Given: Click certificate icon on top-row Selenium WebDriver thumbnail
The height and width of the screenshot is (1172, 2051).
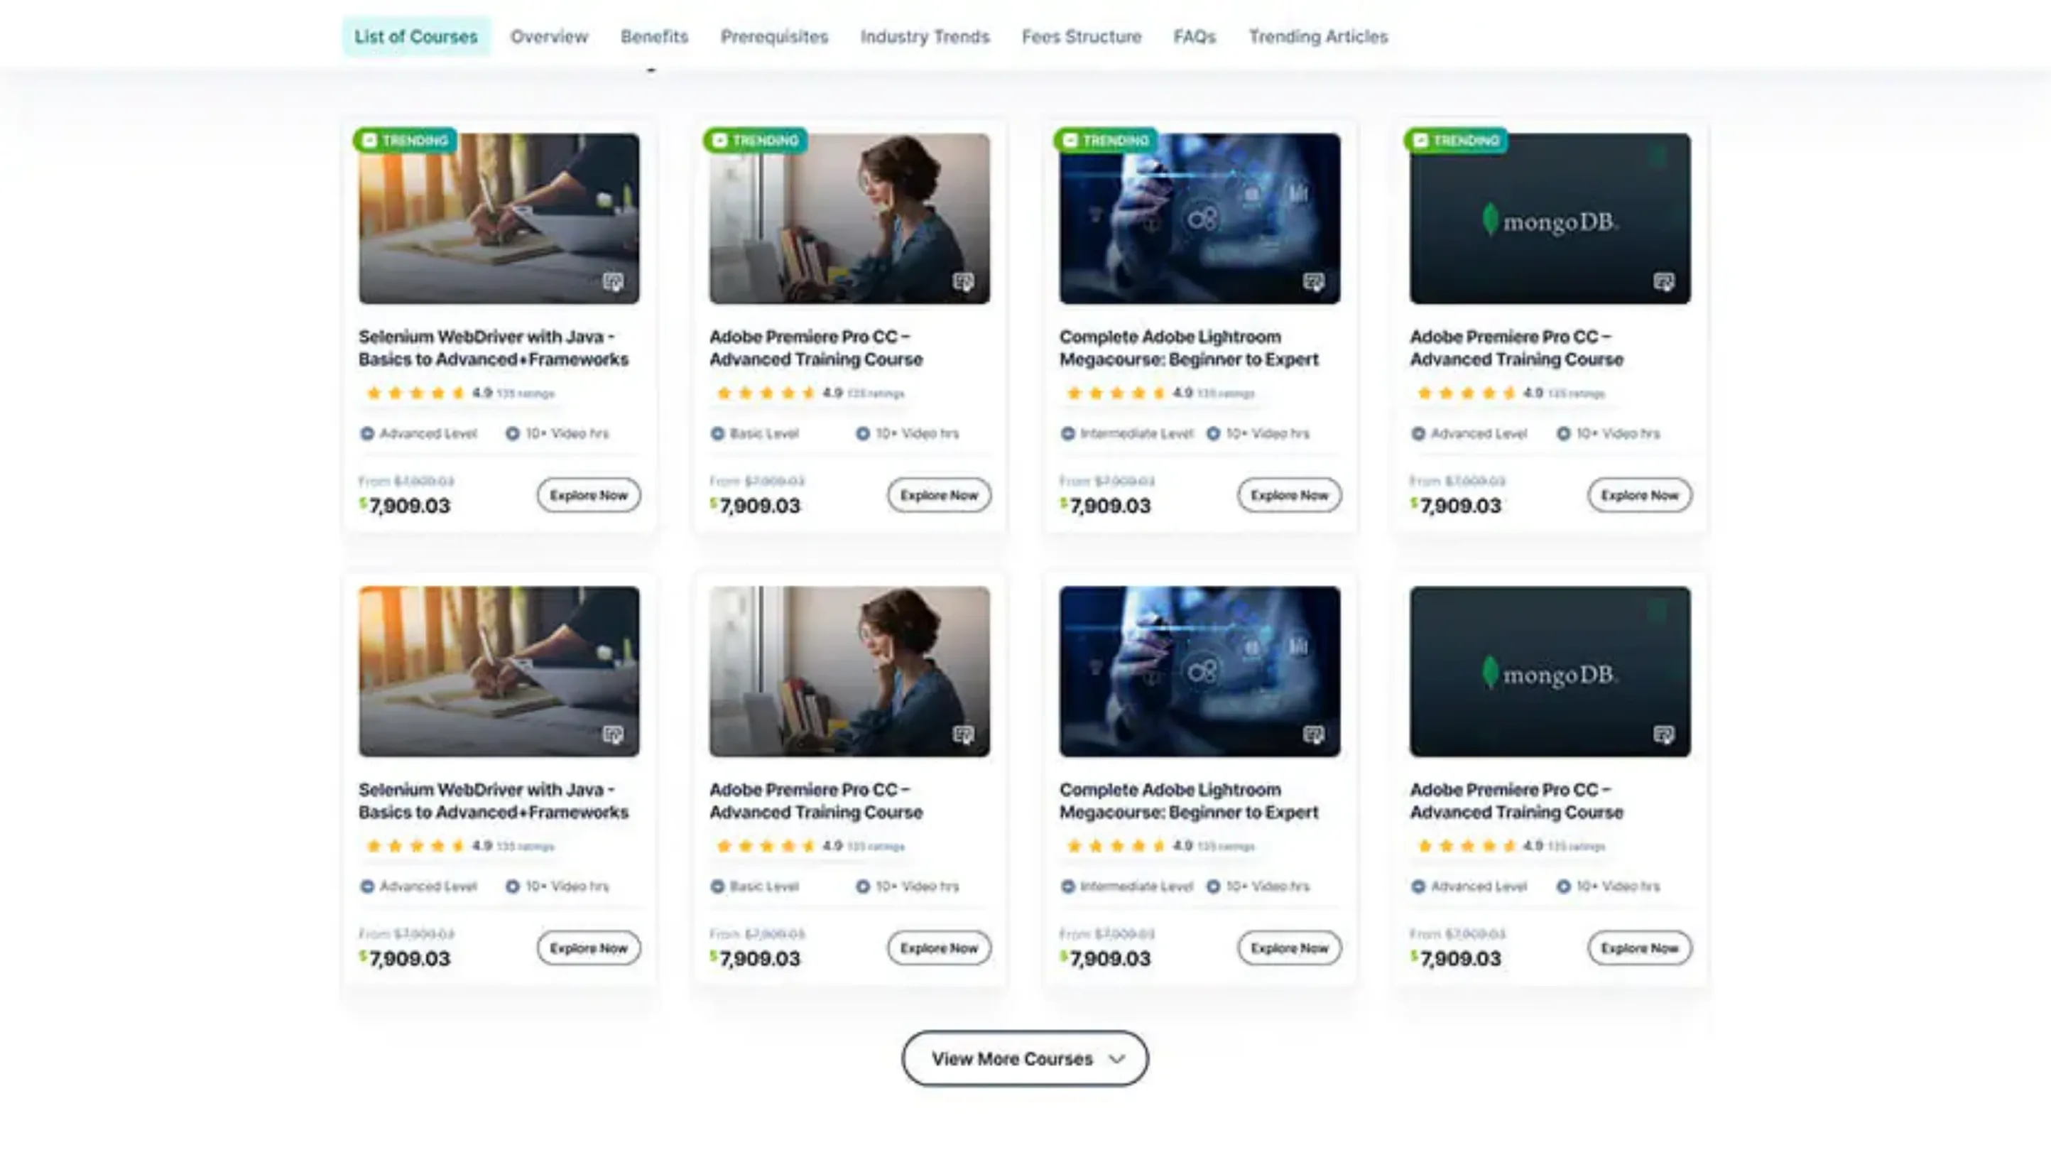Looking at the screenshot, I should (613, 282).
